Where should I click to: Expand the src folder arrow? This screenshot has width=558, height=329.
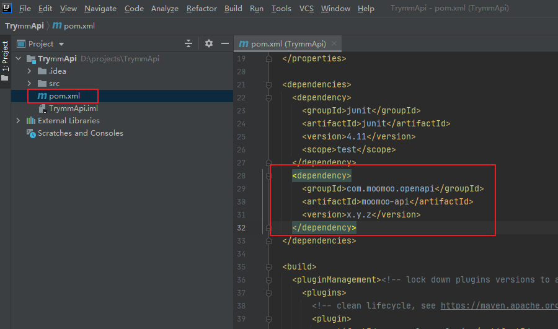click(29, 84)
